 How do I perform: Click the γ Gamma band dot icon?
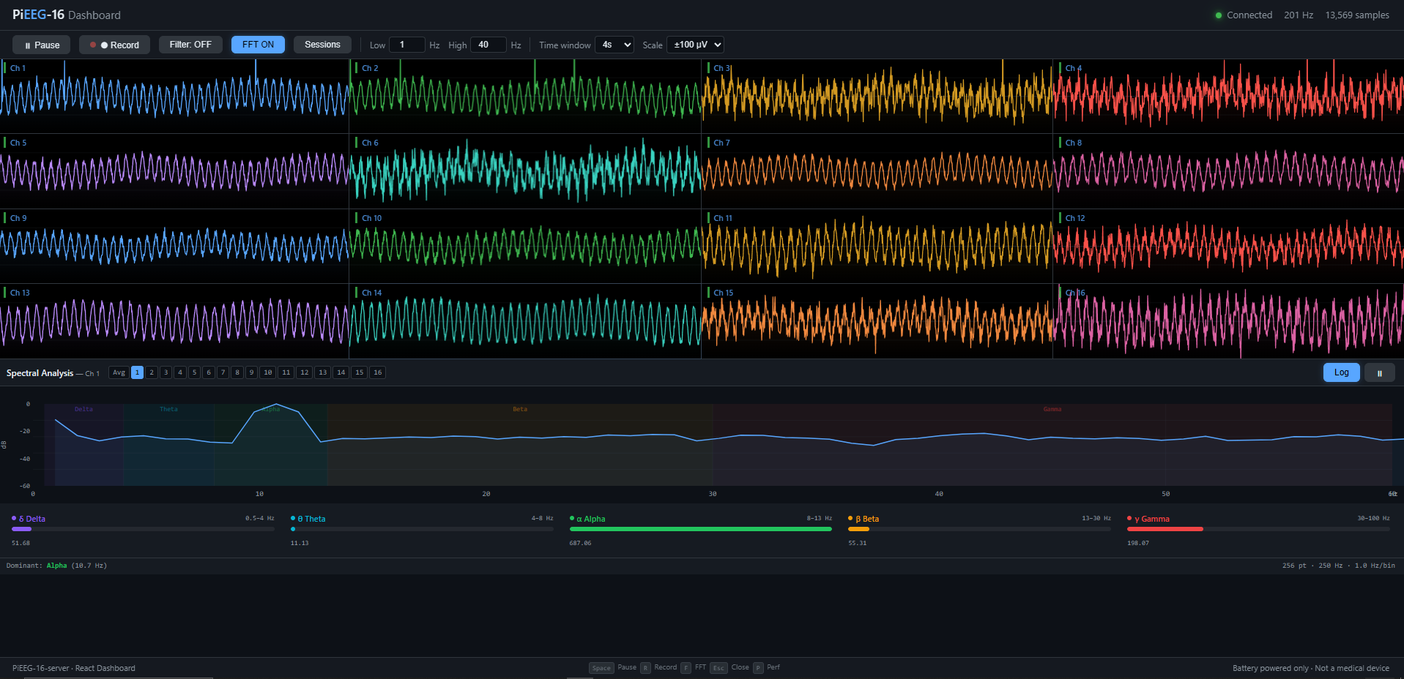point(1130,518)
